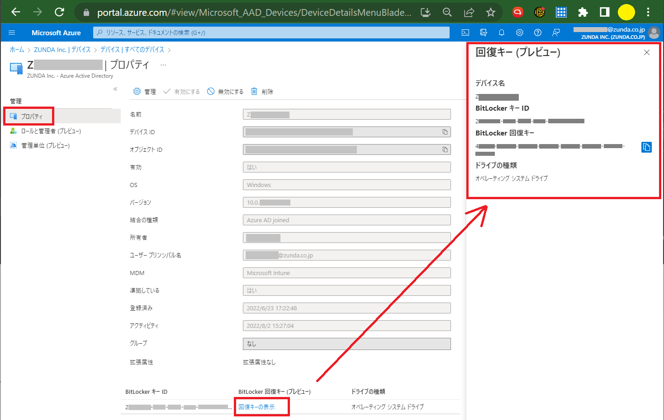Click the 有効にする toolbar button
664x420 pixels.
(x=181, y=92)
